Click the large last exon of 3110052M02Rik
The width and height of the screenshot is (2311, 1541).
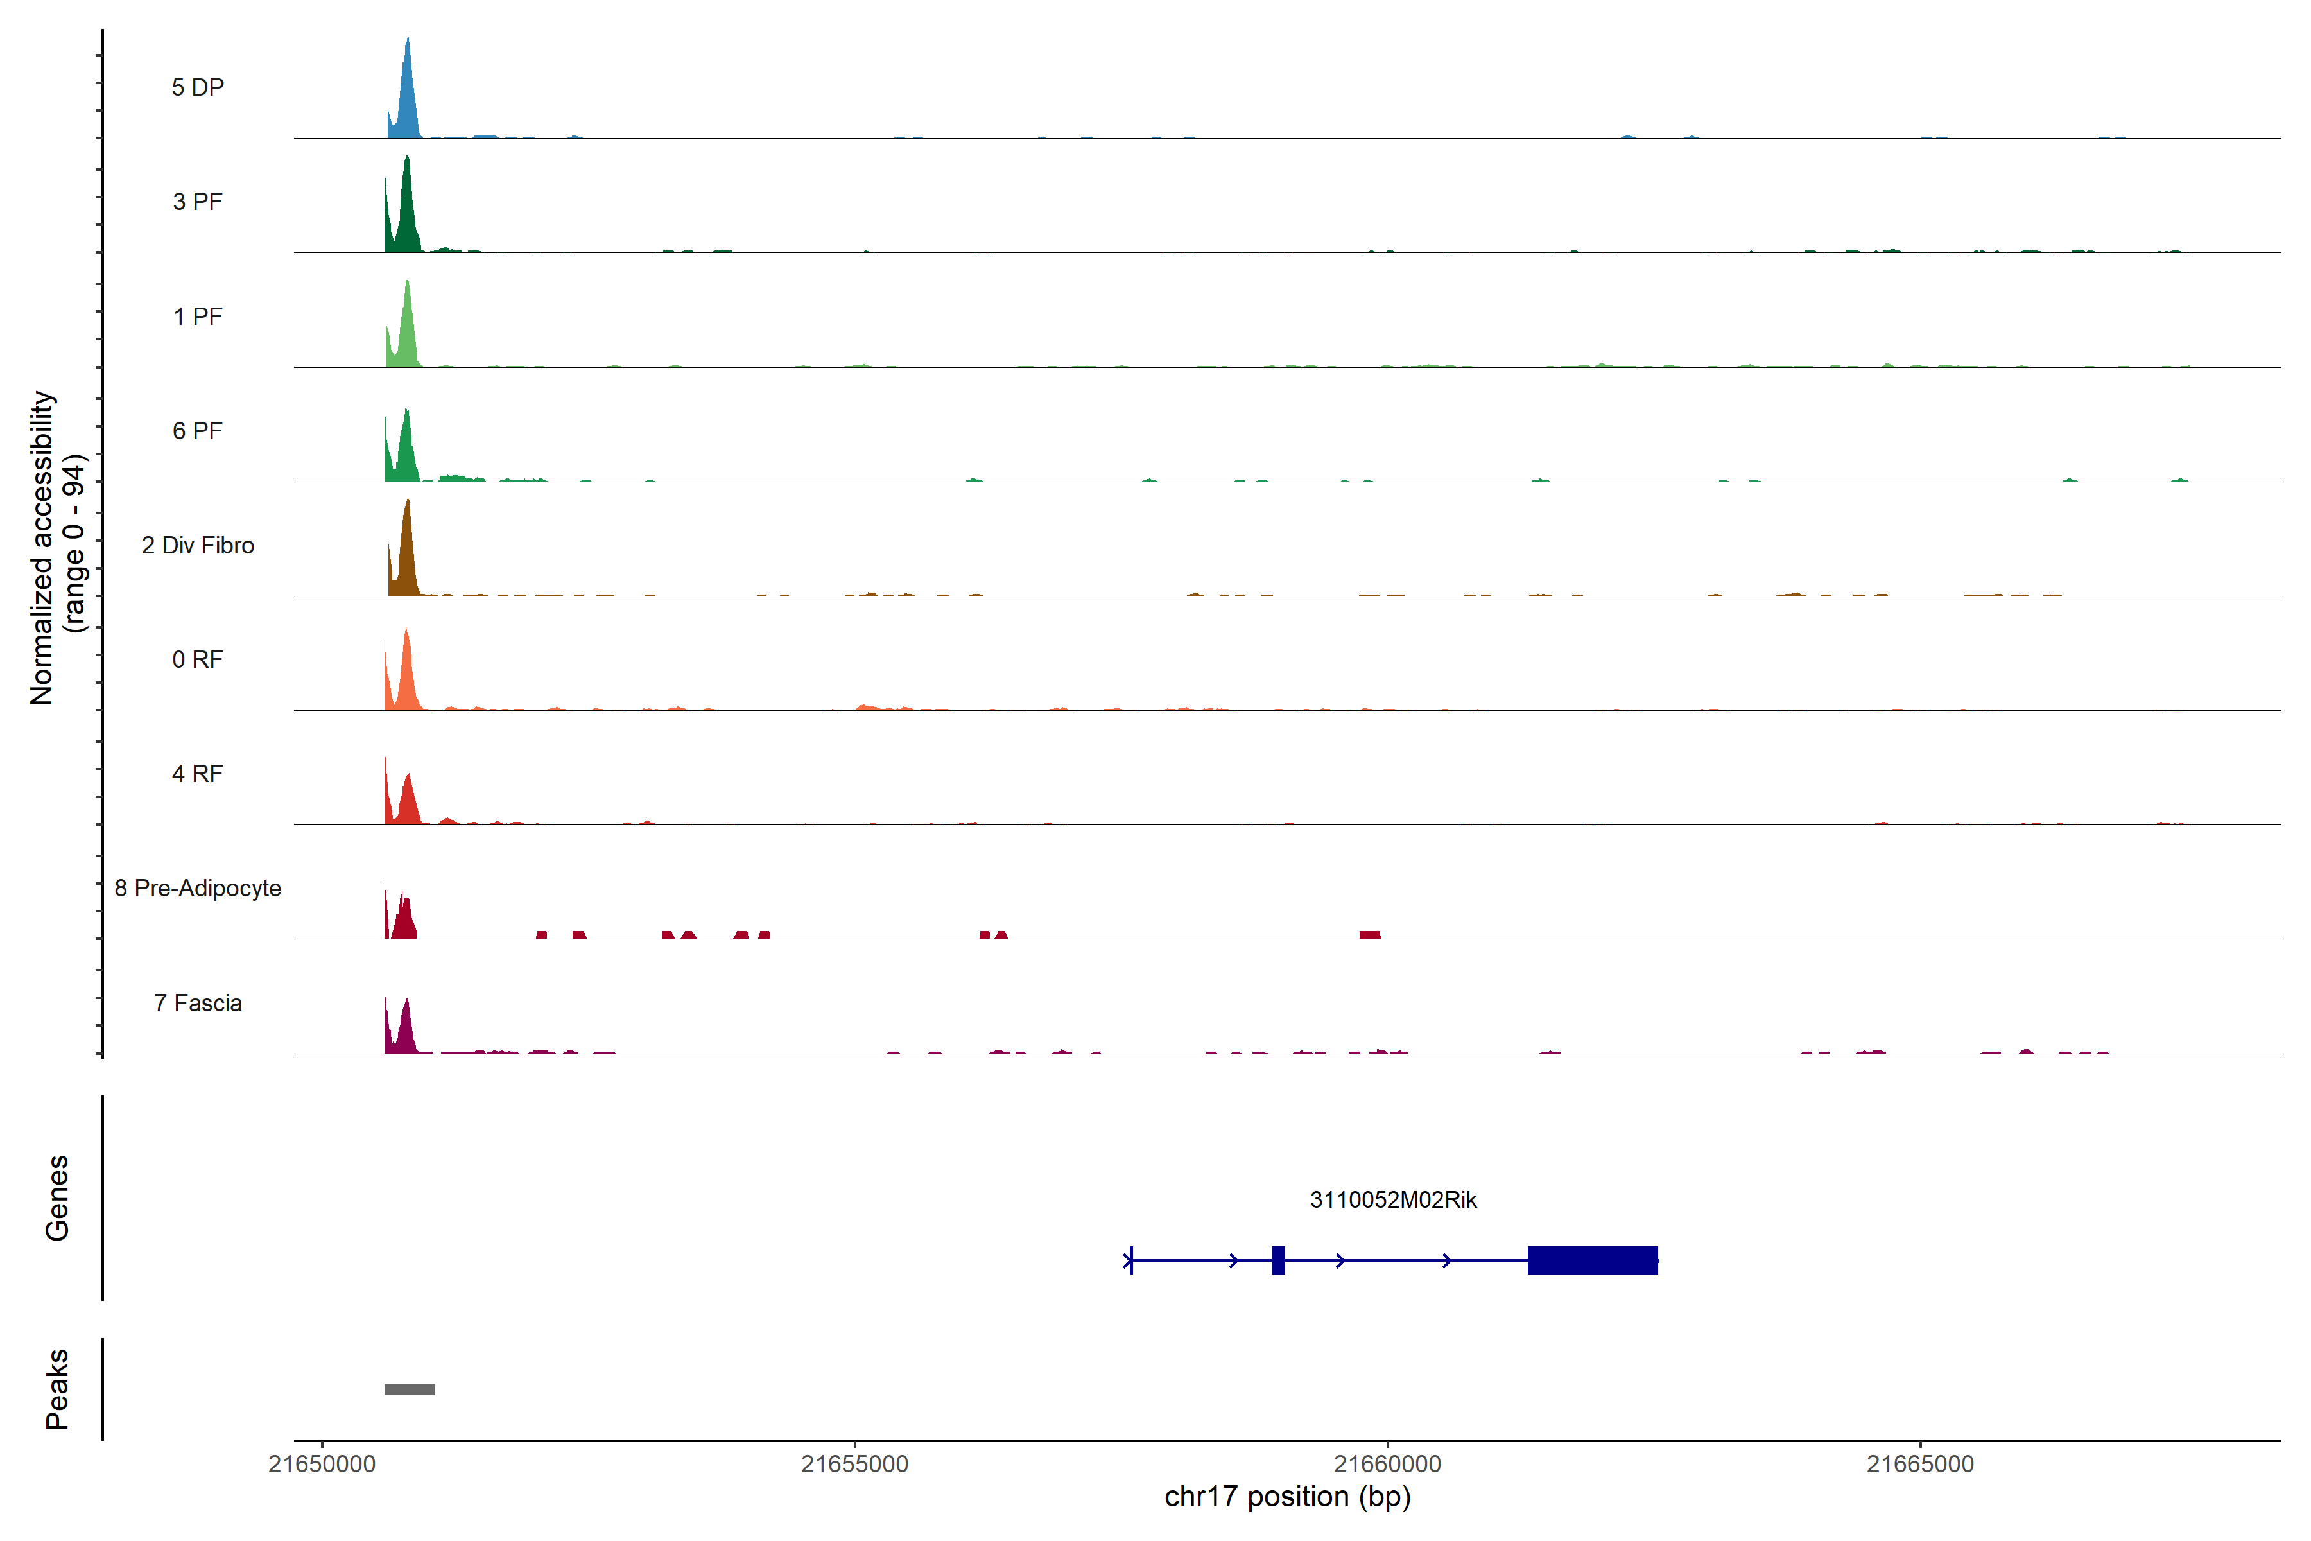[1593, 1260]
